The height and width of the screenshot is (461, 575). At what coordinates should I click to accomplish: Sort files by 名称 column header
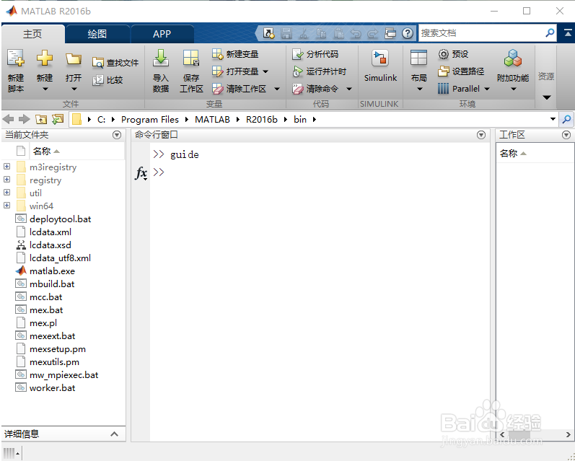tap(77, 151)
